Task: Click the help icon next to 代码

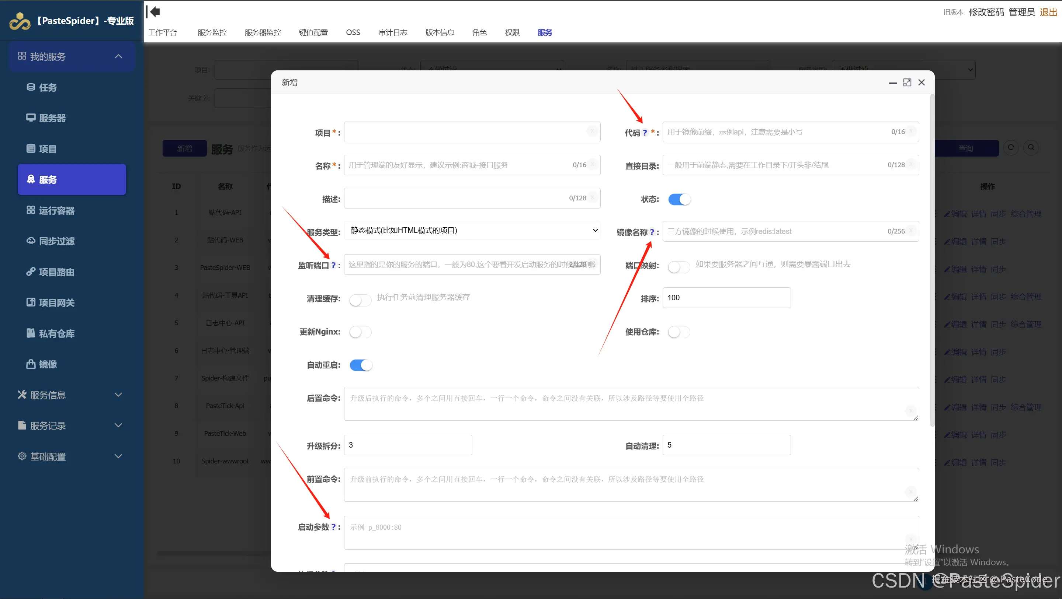Action: (645, 133)
